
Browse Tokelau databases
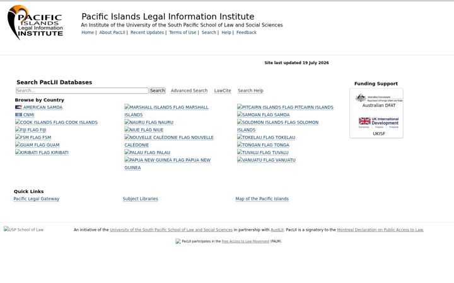click(266, 137)
